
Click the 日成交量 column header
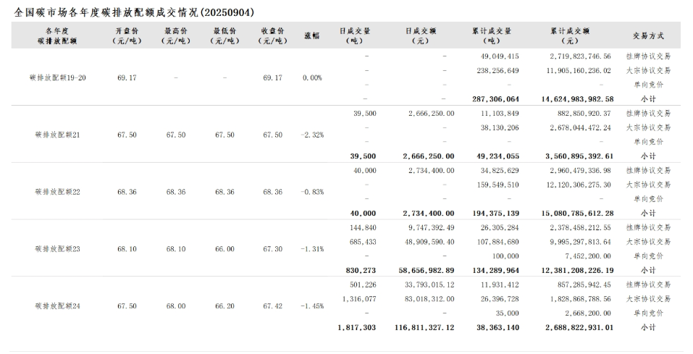355,36
